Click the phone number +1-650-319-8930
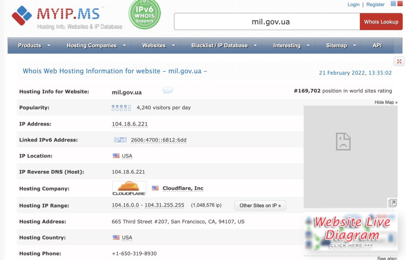Image resolution: width=406 pixels, height=260 pixels. click(134, 254)
